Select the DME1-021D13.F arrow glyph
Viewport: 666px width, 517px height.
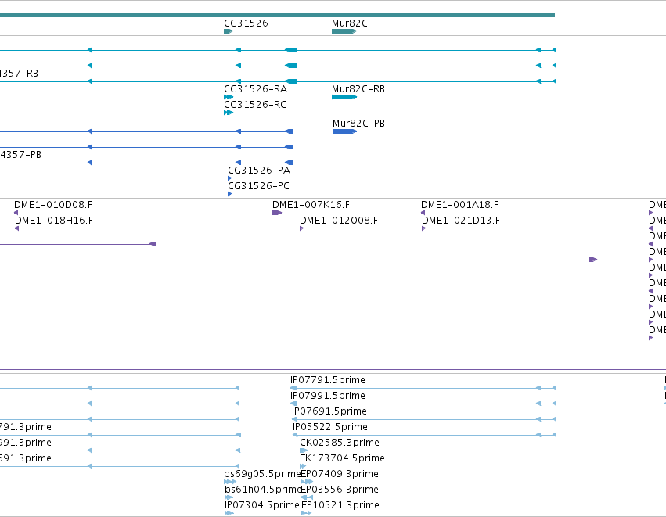(x=423, y=228)
